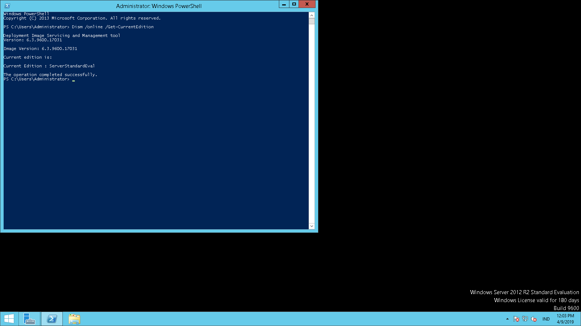
Task: Minimize the PowerShell window
Action: (284, 4)
